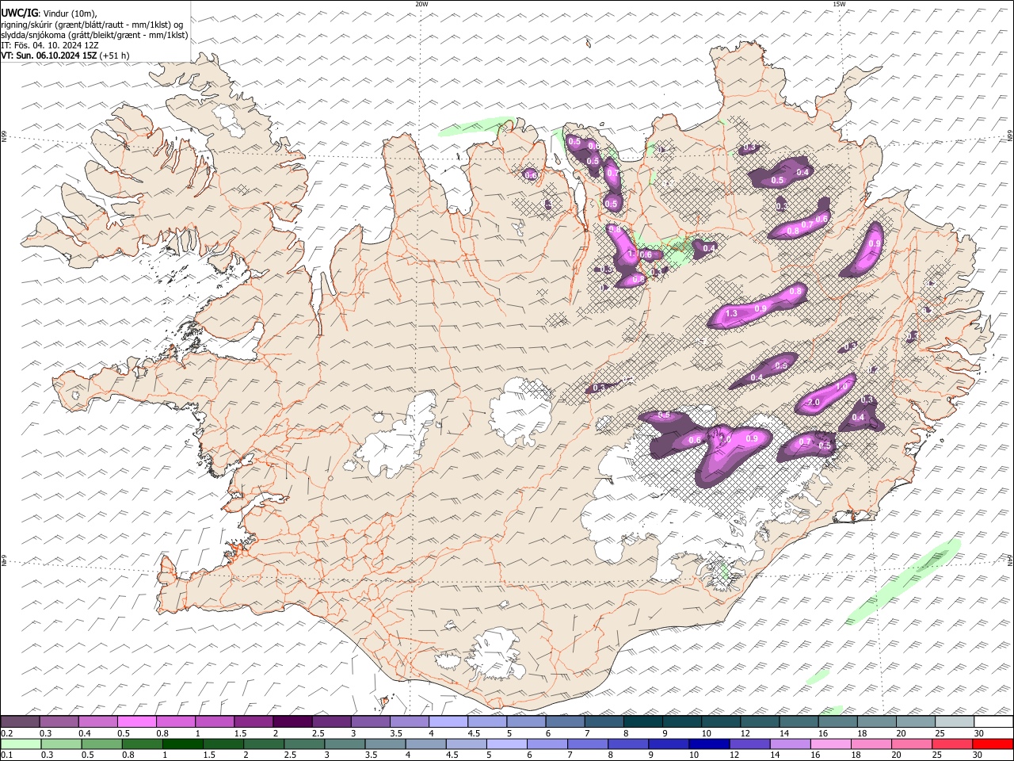The width and height of the screenshot is (1014, 761).
Task: Select the 8 dark teal swatch, upper legend
Action: point(642,721)
